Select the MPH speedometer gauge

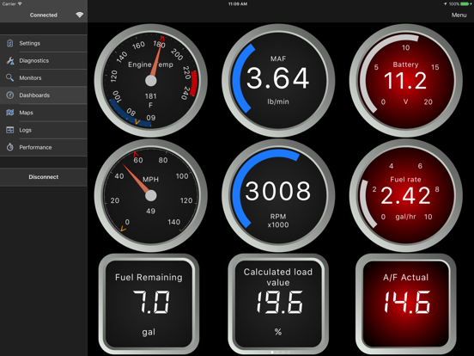[151, 195]
